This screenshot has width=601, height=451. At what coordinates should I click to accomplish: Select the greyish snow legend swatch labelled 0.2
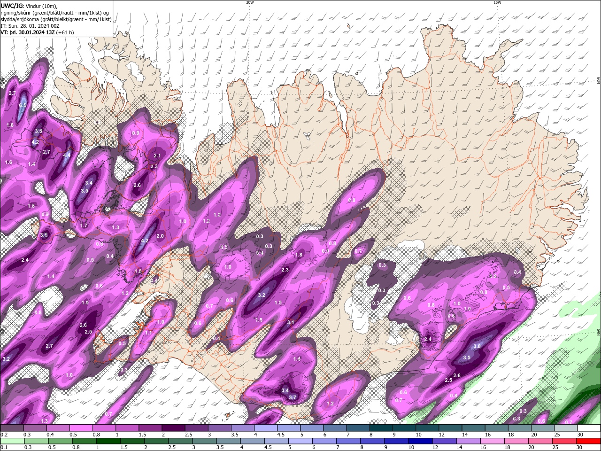tap(11, 428)
